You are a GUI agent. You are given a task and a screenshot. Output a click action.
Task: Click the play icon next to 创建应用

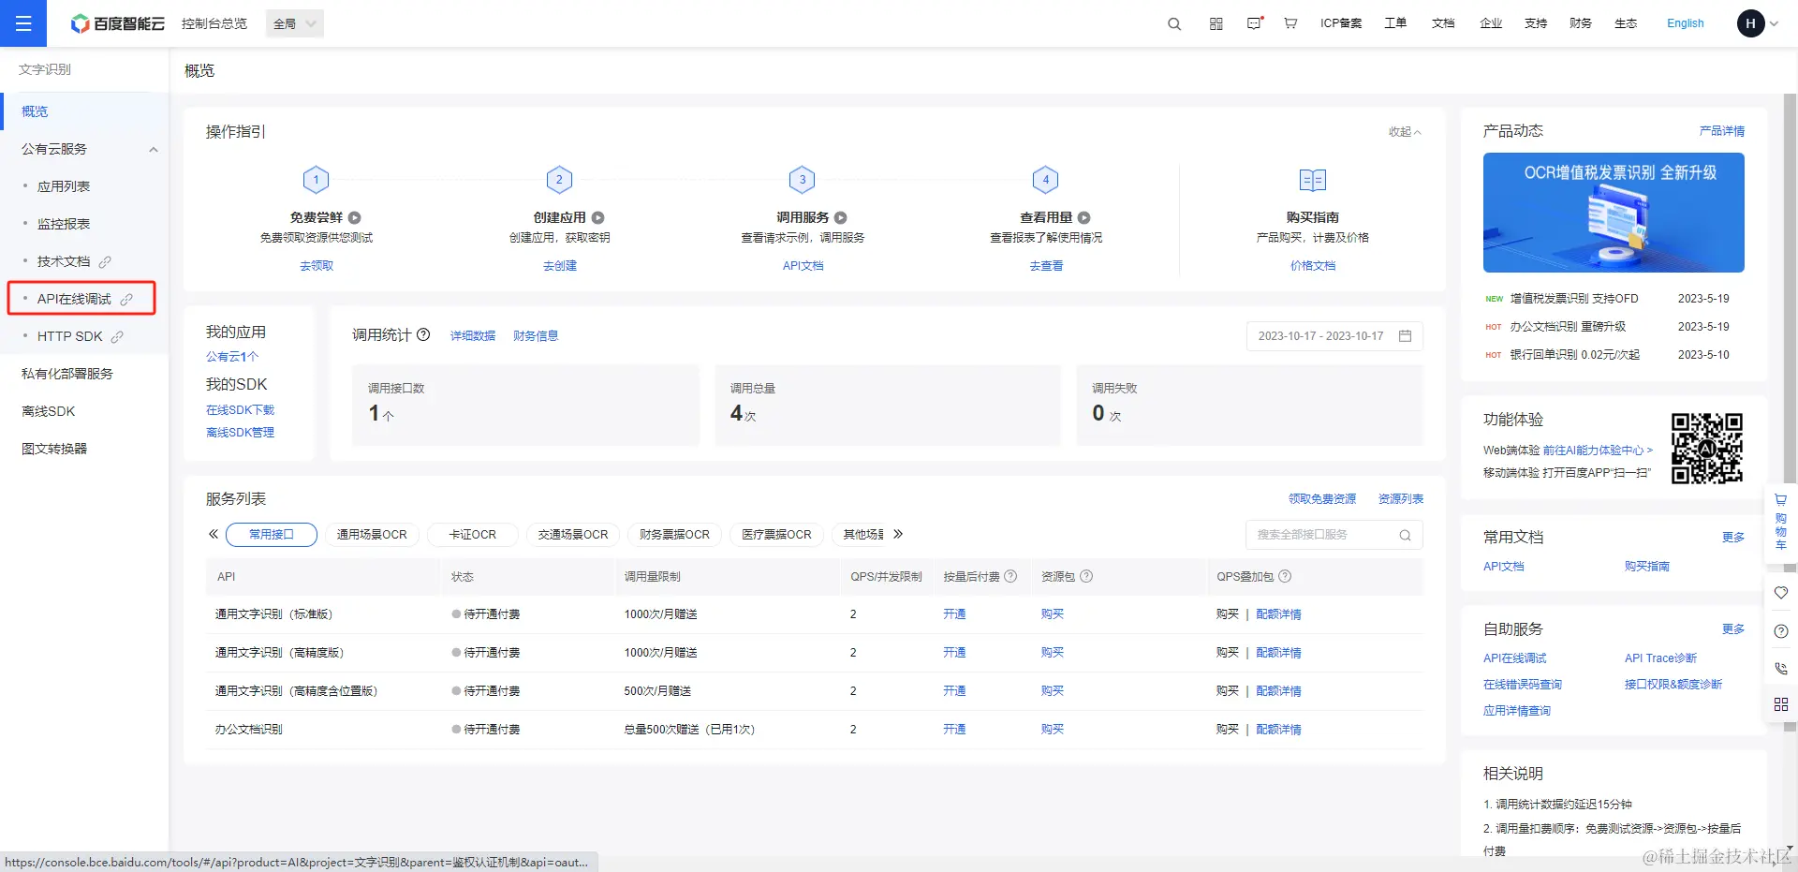(597, 217)
